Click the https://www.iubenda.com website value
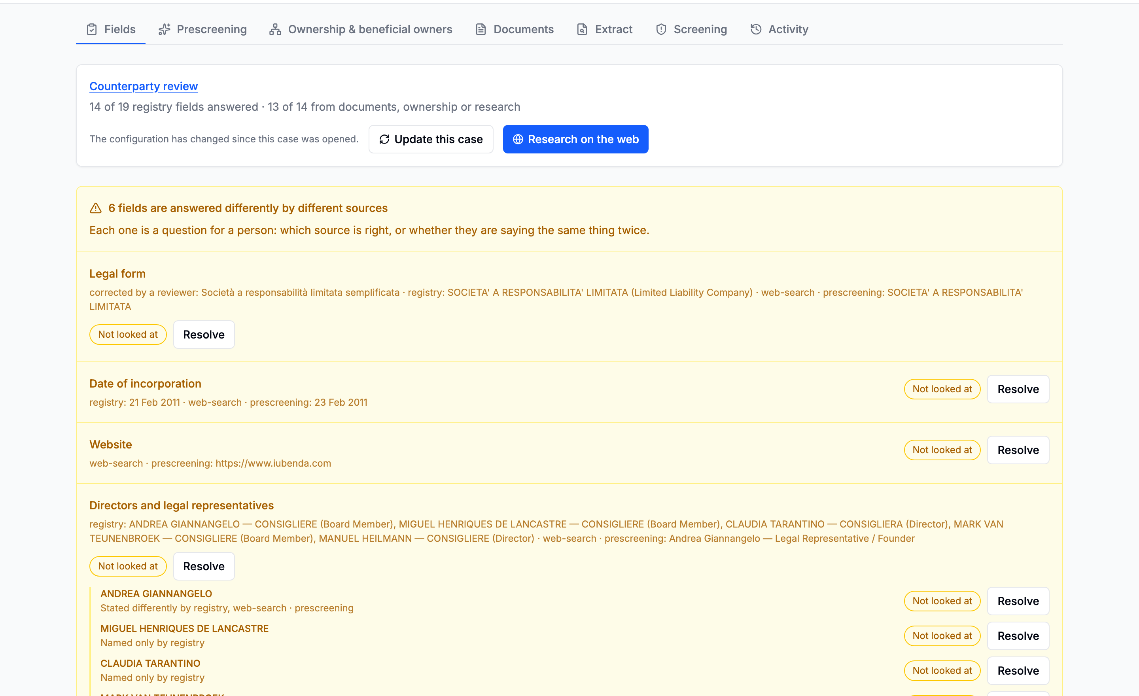The image size is (1139, 696). coord(273,463)
